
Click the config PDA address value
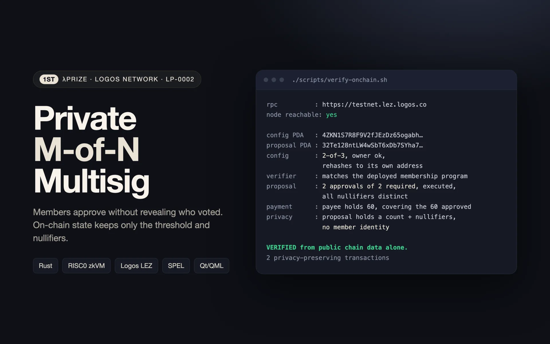click(372, 135)
